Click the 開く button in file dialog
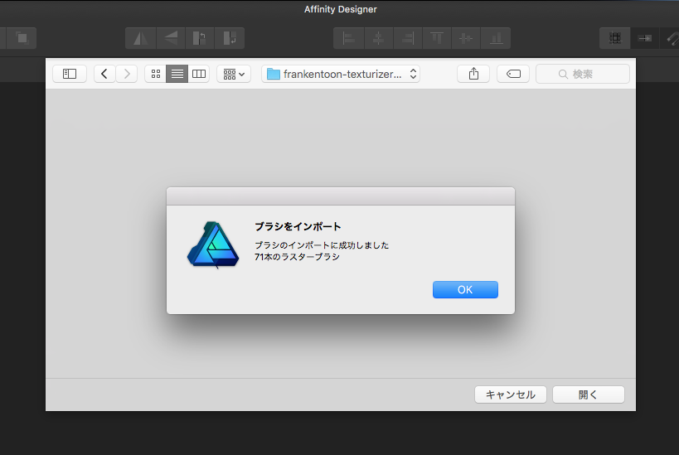 click(589, 394)
